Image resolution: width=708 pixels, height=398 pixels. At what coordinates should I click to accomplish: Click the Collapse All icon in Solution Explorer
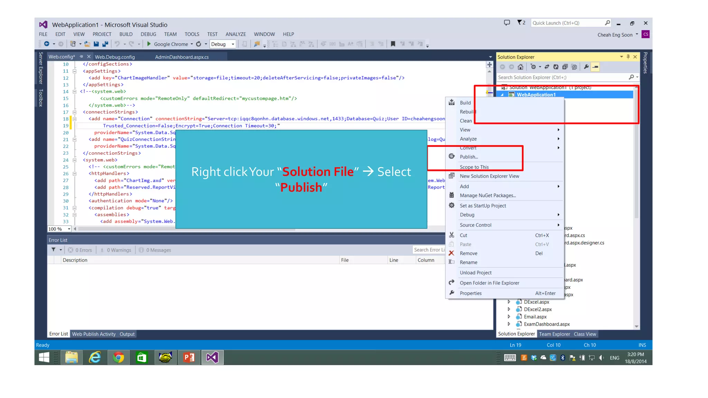[x=565, y=67]
